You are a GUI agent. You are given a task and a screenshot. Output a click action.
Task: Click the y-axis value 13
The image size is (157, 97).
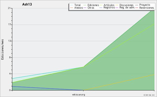point(9,41)
